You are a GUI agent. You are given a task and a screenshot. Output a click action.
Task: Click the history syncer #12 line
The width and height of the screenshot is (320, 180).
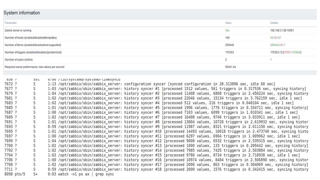tap(156, 141)
